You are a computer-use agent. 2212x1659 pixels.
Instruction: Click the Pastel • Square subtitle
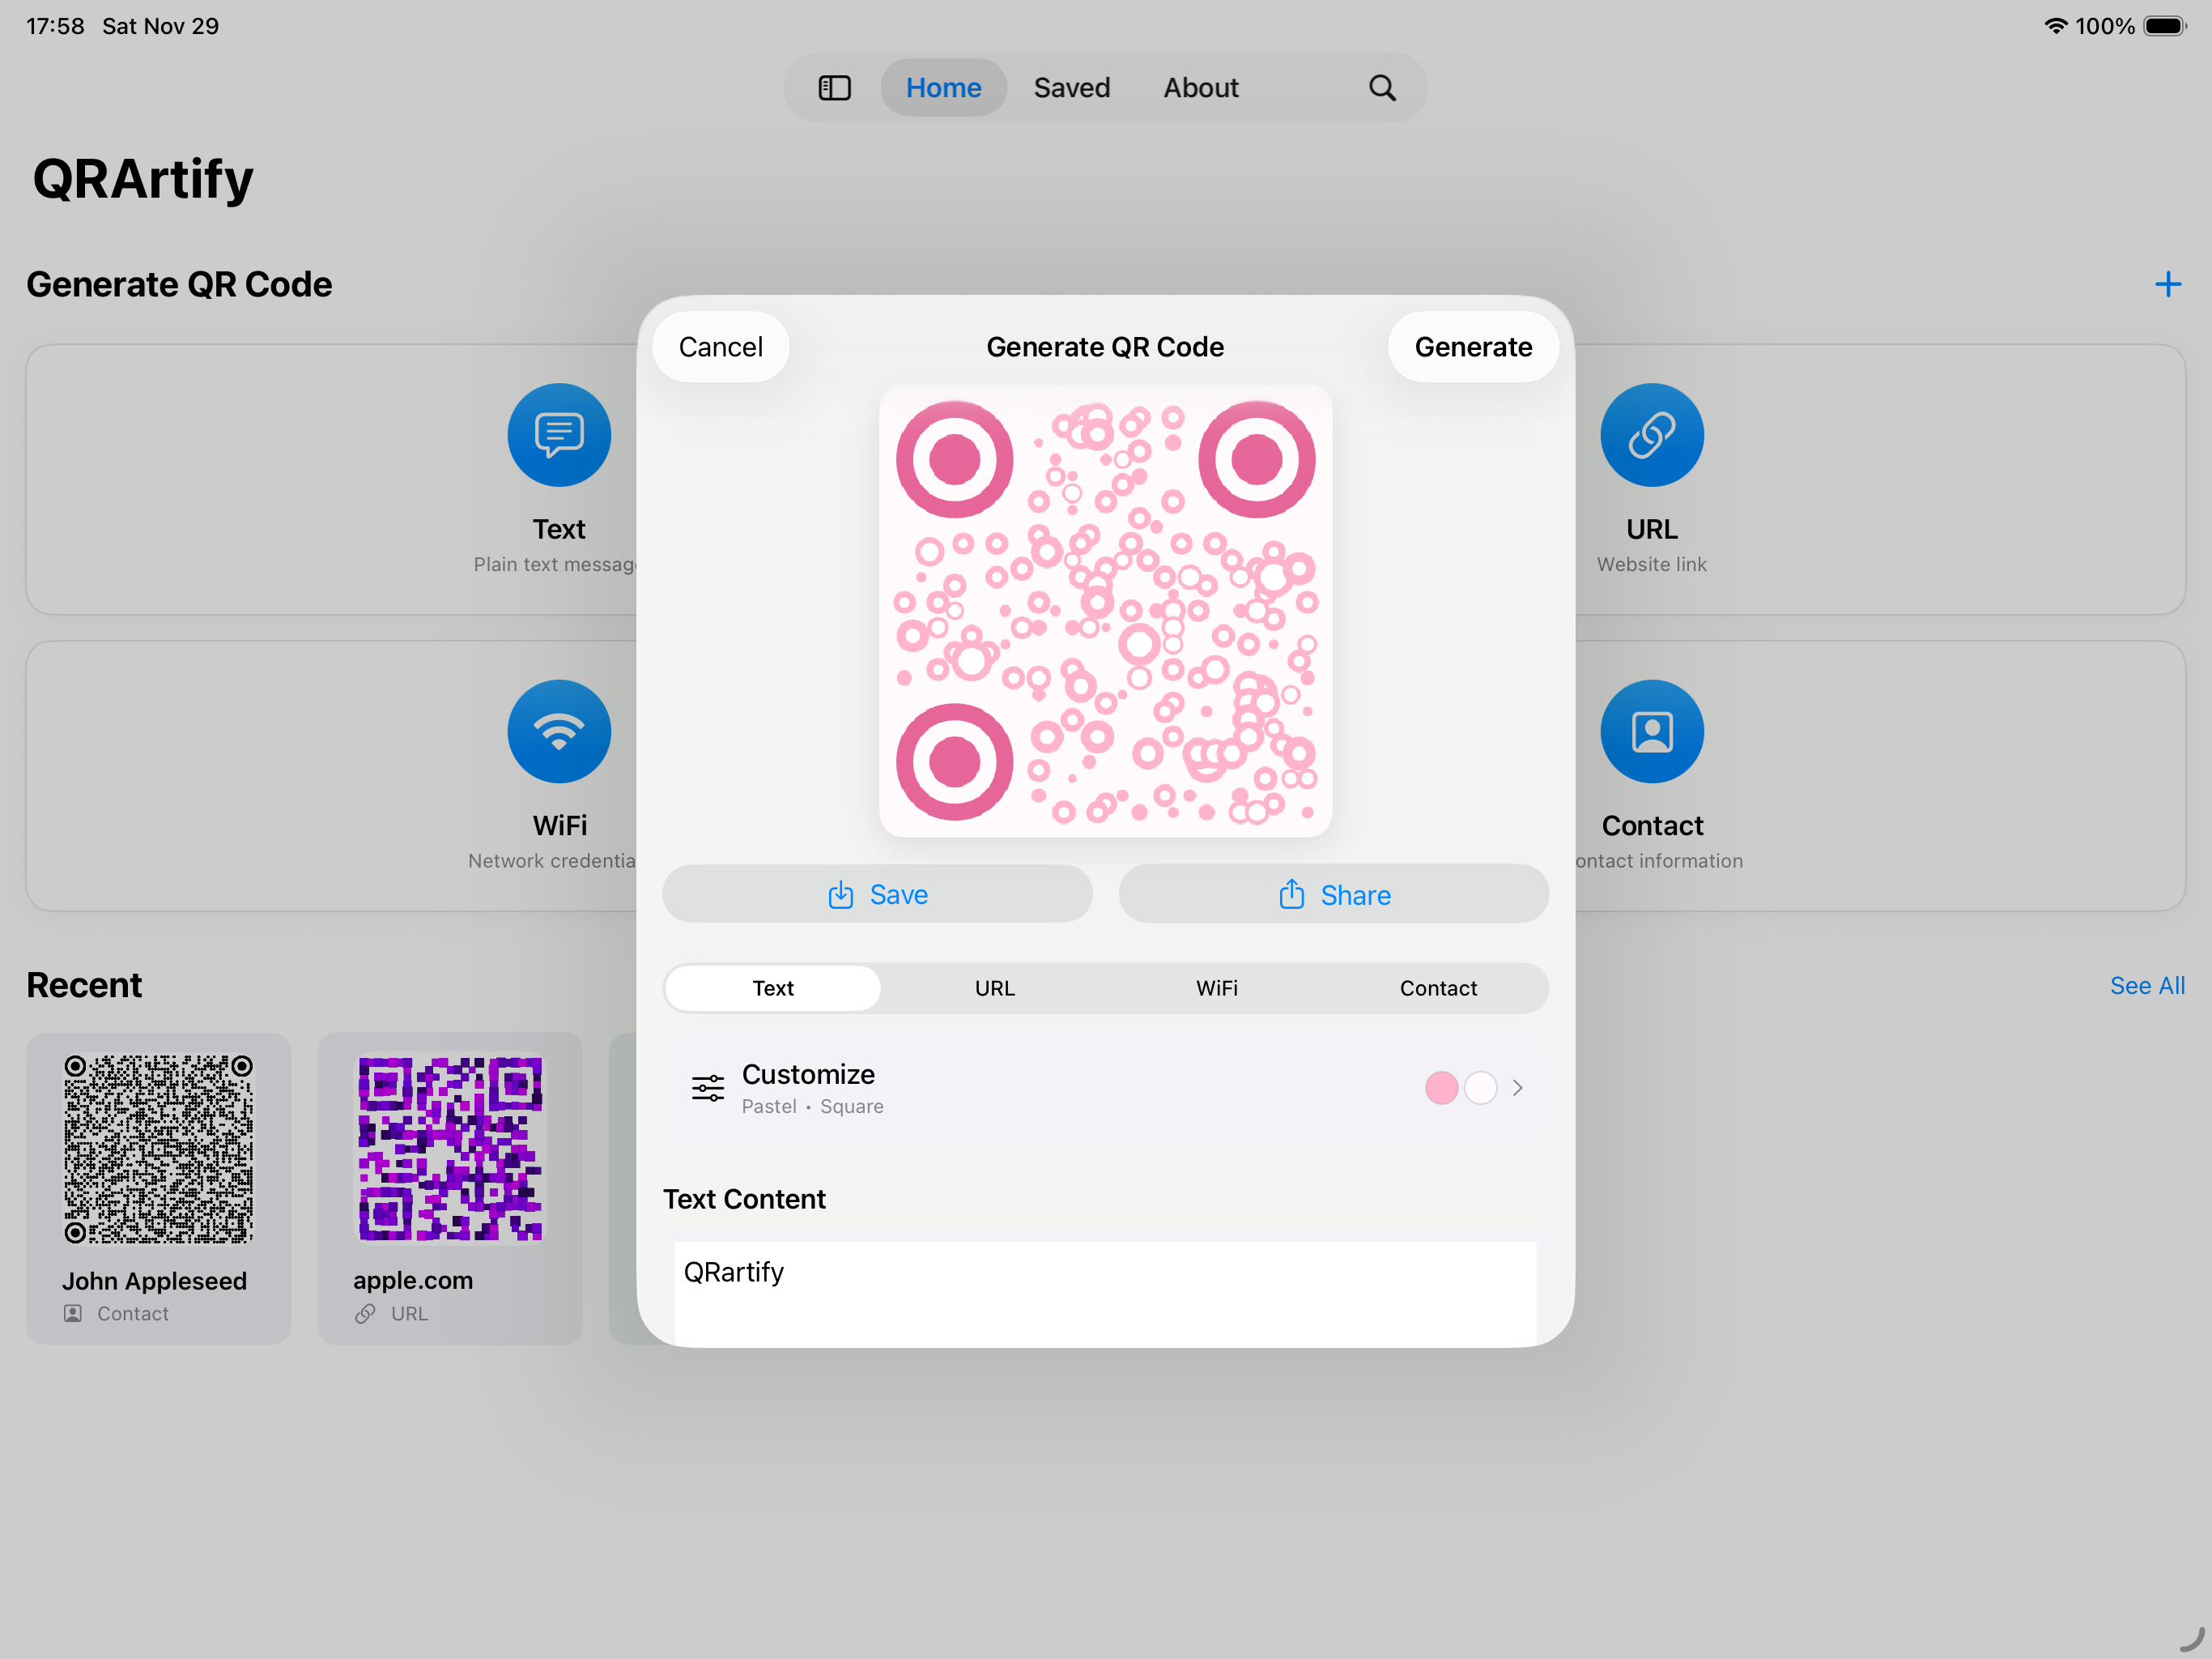(812, 1107)
